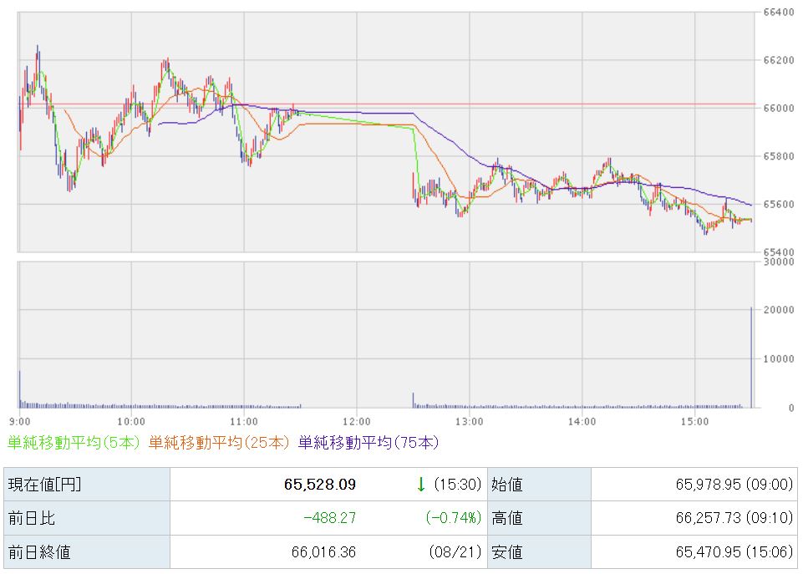This screenshot has height=574, width=803.
Task: Click the 単純移動平均(25本) orange legend label
Action: [219, 442]
